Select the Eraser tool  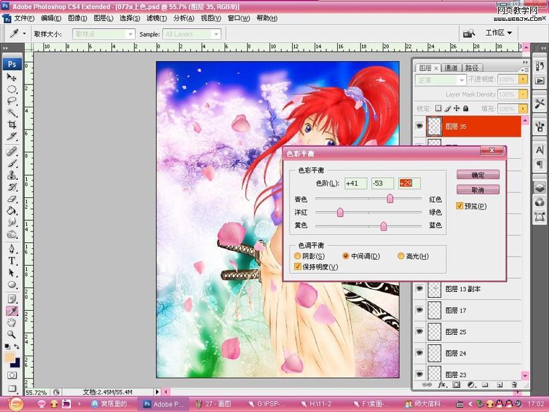coord(11,199)
